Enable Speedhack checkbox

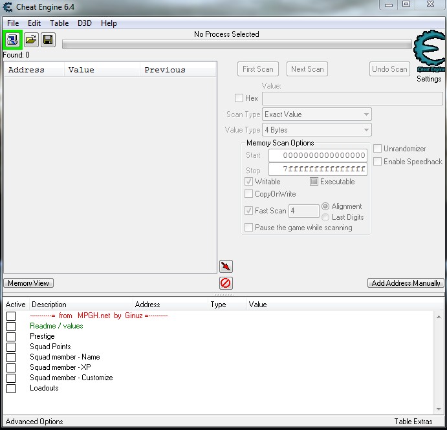[377, 162]
